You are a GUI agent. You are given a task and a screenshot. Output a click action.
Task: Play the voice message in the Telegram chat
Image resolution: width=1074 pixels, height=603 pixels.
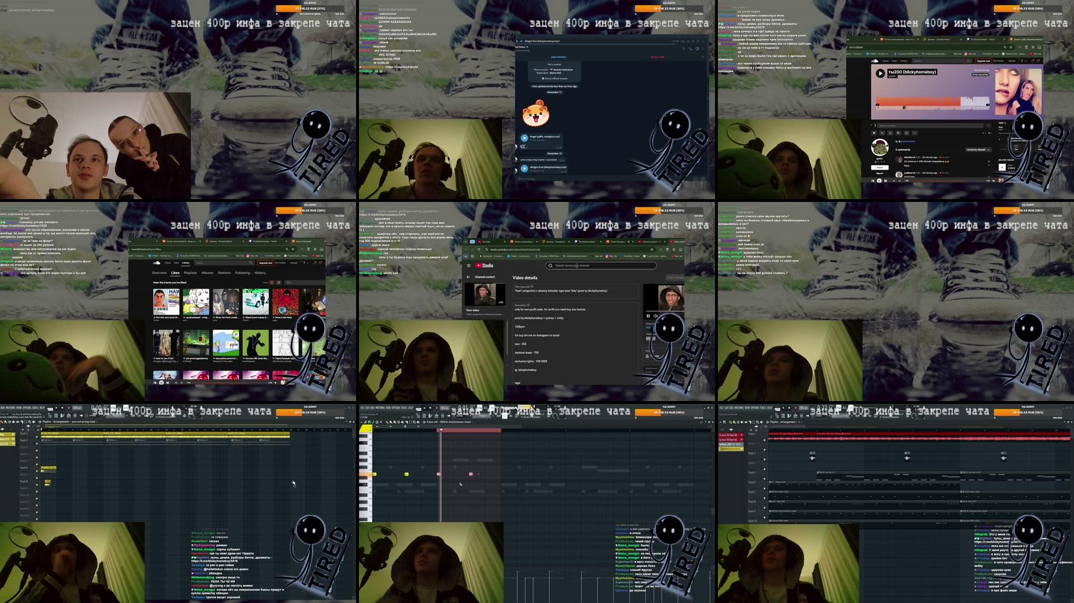pyautogui.click(x=524, y=138)
